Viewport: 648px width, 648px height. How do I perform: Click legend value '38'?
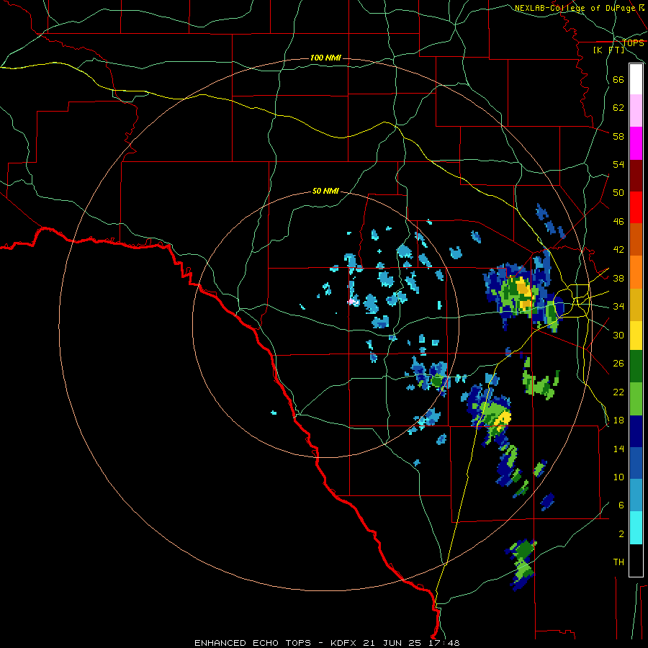pyautogui.click(x=618, y=278)
